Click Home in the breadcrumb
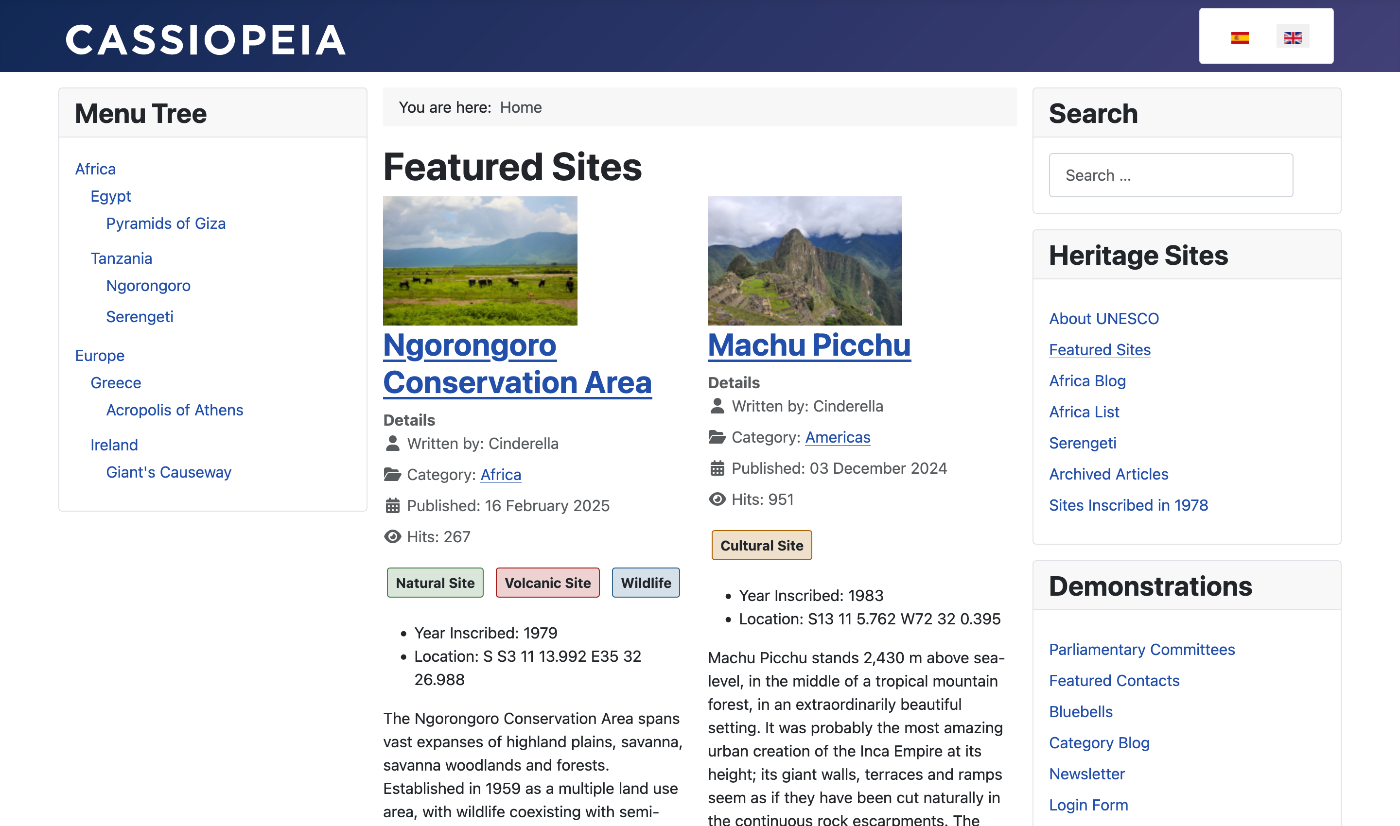 coord(520,107)
